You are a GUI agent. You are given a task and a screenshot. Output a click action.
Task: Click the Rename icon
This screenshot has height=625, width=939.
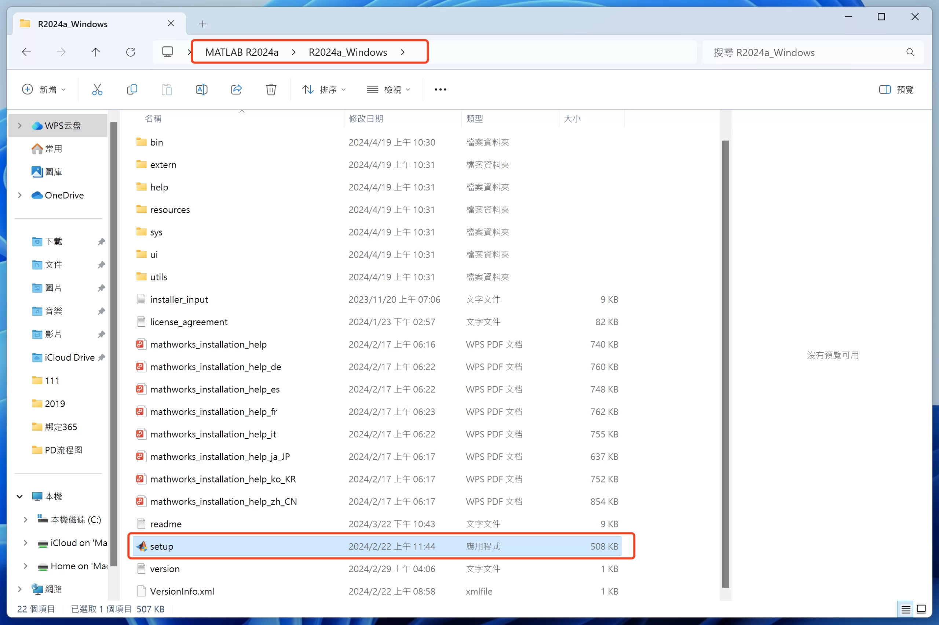click(202, 89)
